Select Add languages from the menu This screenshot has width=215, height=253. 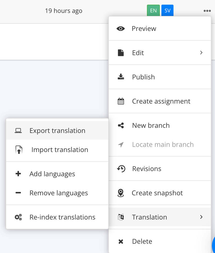(52, 174)
